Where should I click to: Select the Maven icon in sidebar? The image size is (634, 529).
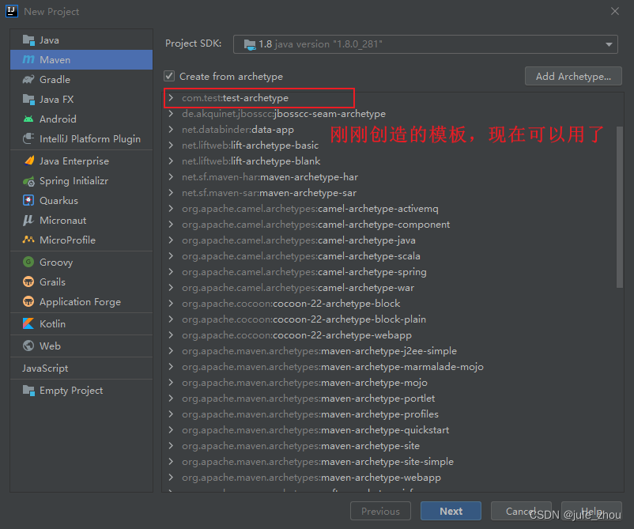click(28, 60)
